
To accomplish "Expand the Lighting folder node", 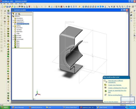I will click(x=13, y=26).
